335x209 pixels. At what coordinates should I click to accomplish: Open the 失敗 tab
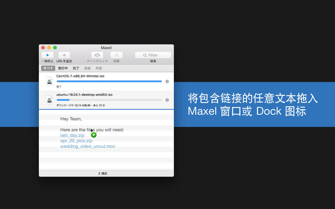(x=99, y=68)
